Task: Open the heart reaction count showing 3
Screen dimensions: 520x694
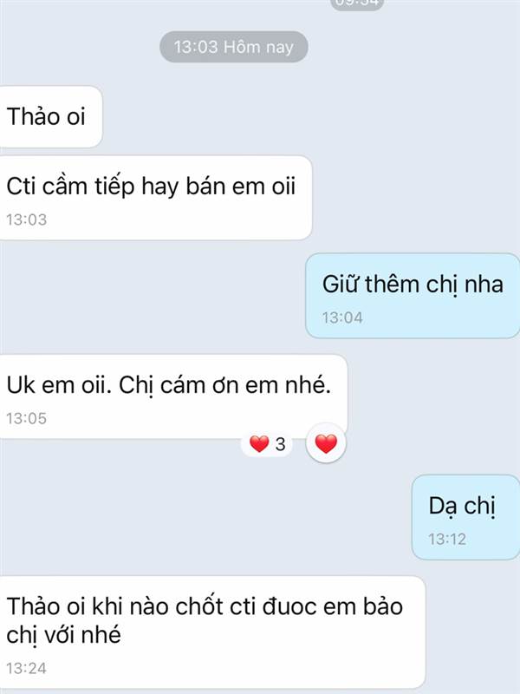Action: 267,444
